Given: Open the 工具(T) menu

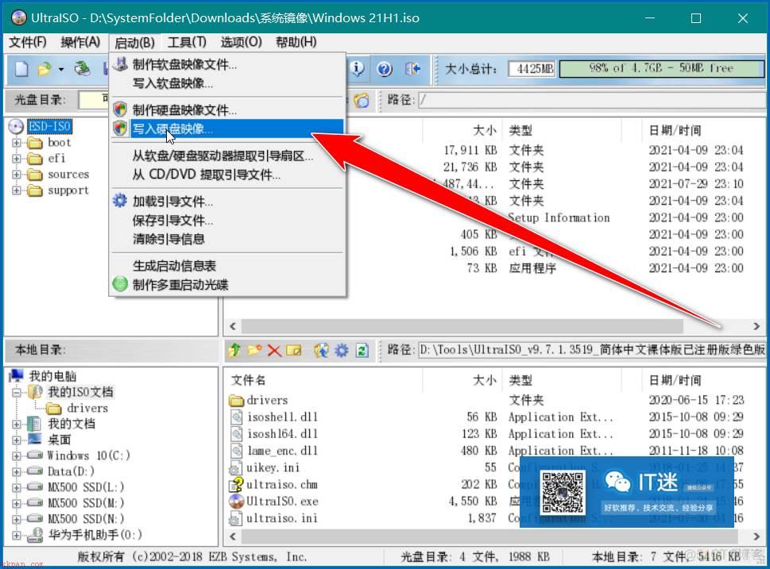Looking at the screenshot, I should 187,42.
